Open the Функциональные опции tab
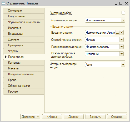The image size is (130, 122). [x=23, y=22]
